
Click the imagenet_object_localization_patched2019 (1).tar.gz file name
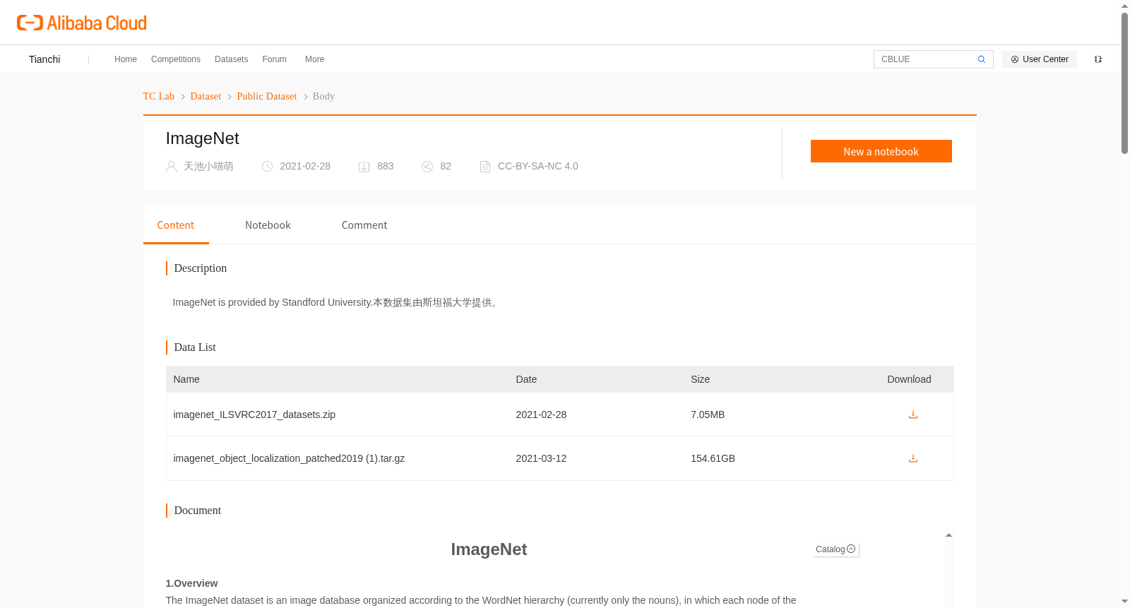click(x=289, y=458)
